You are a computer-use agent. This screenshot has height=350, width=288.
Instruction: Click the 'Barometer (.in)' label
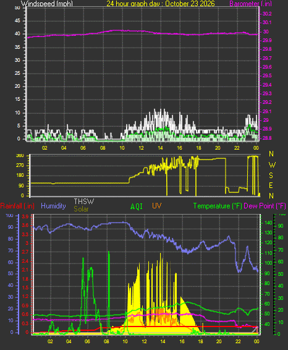(250, 4)
